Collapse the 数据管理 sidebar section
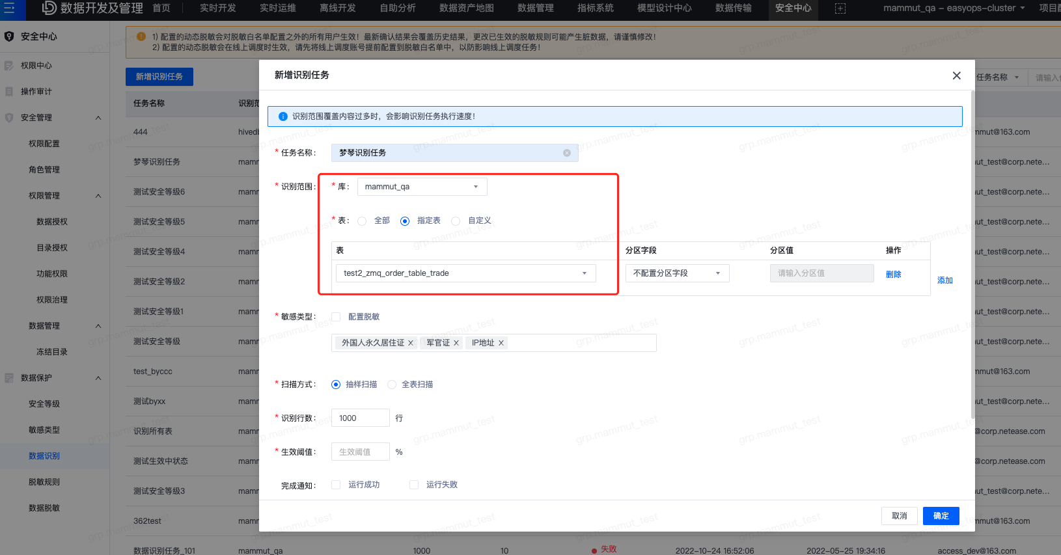 pos(98,326)
